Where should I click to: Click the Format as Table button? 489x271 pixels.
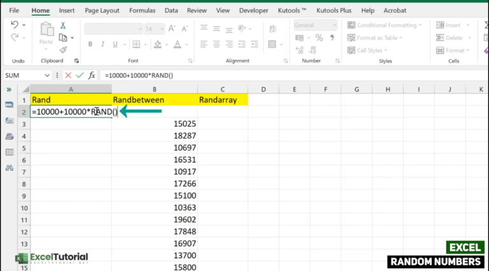point(376,38)
